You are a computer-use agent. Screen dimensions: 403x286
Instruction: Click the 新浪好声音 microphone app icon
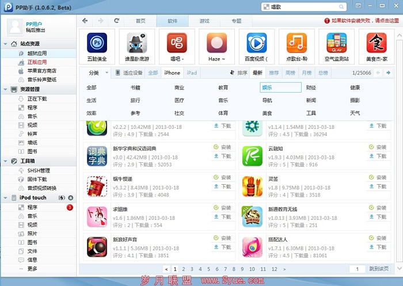tap(97, 247)
